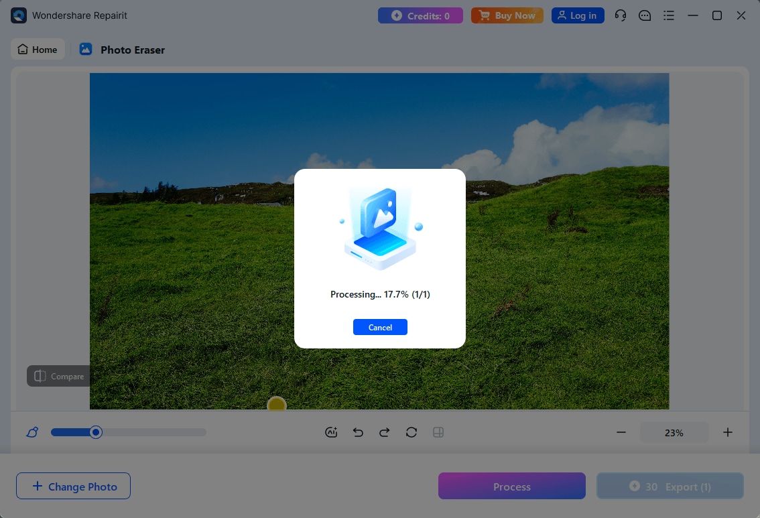Adjust the brush size slider

95,432
